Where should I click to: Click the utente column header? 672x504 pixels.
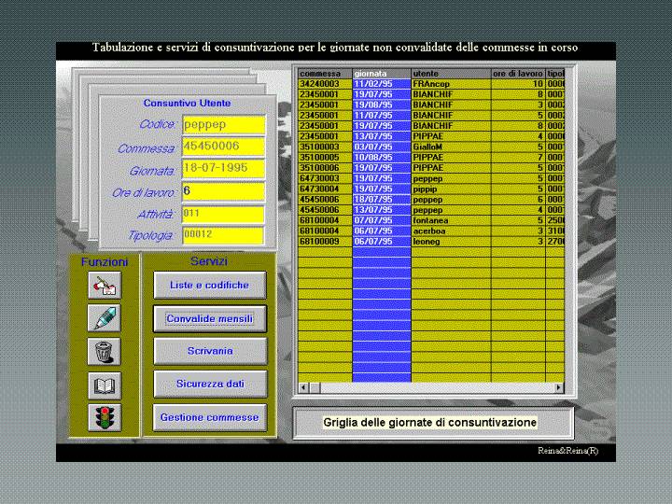tap(451, 74)
